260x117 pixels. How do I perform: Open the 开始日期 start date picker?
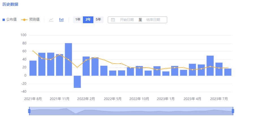pos(126,20)
